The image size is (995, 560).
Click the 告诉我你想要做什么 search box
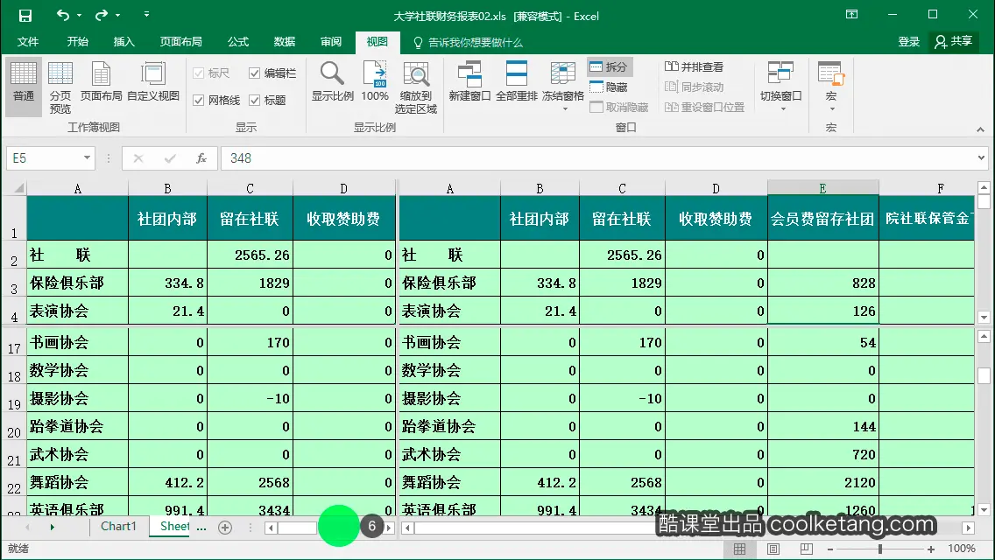coord(469,43)
